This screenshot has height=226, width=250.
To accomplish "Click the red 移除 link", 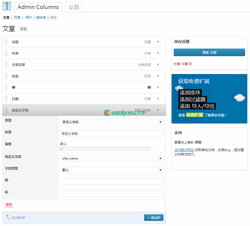I will [x=9, y=205].
